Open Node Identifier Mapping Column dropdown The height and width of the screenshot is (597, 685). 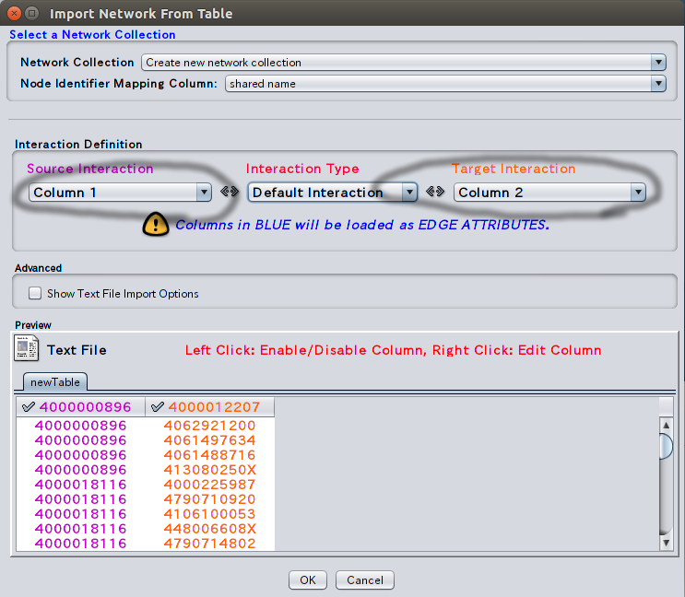pos(445,83)
